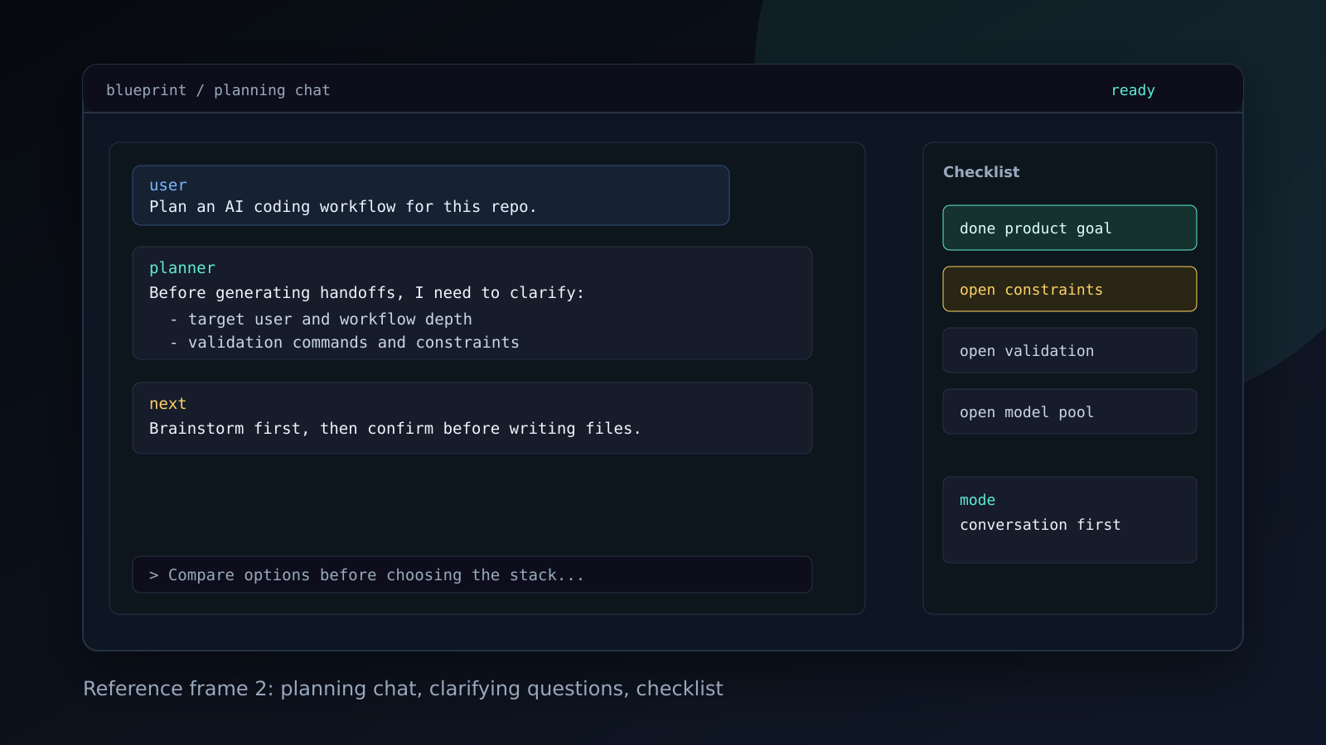Open the 'open model pool' checklist item
This screenshot has width=1326, height=745.
pyautogui.click(x=1070, y=411)
